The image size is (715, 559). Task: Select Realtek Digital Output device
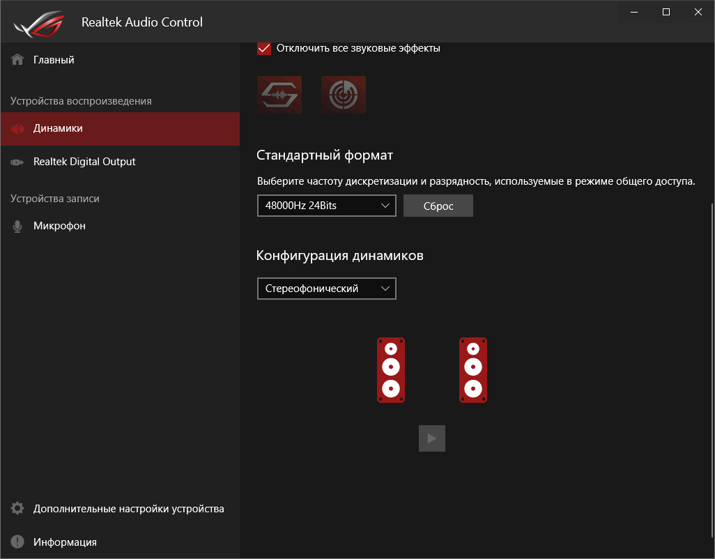click(120, 162)
